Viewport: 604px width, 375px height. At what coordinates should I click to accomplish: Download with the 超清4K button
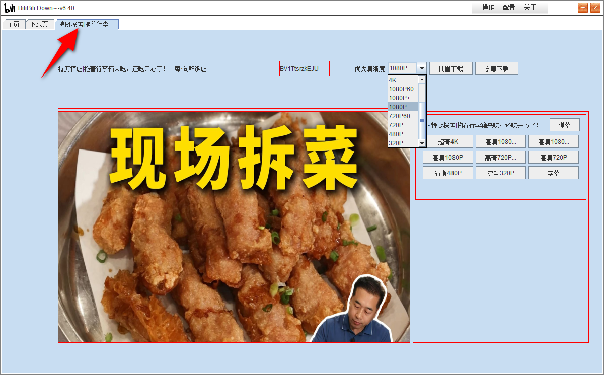(x=447, y=141)
